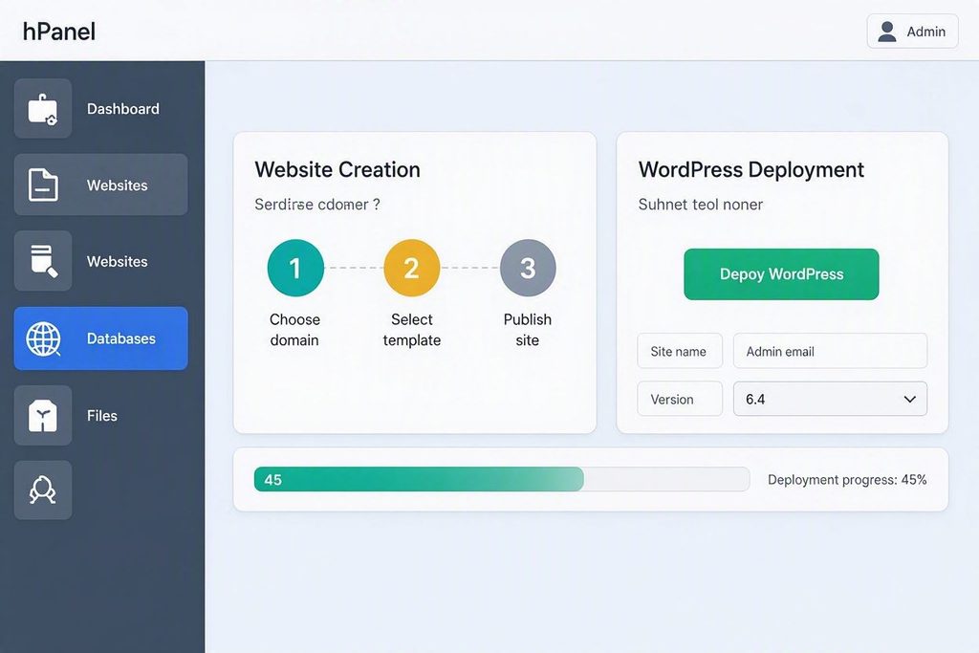Click the version dropdown chevron arrow
Viewport: 979px width, 653px height.
[910, 399]
